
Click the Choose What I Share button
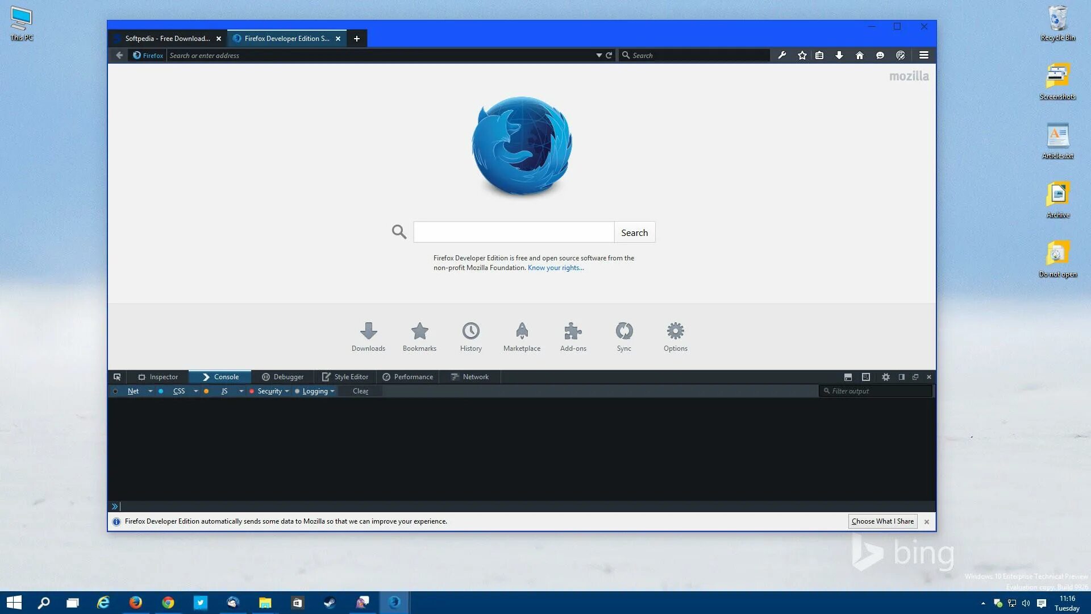coord(882,521)
